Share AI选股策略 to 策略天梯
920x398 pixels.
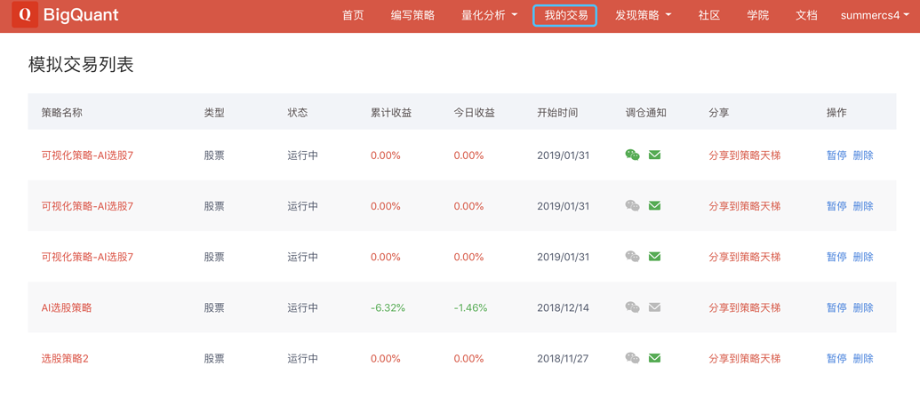click(745, 307)
